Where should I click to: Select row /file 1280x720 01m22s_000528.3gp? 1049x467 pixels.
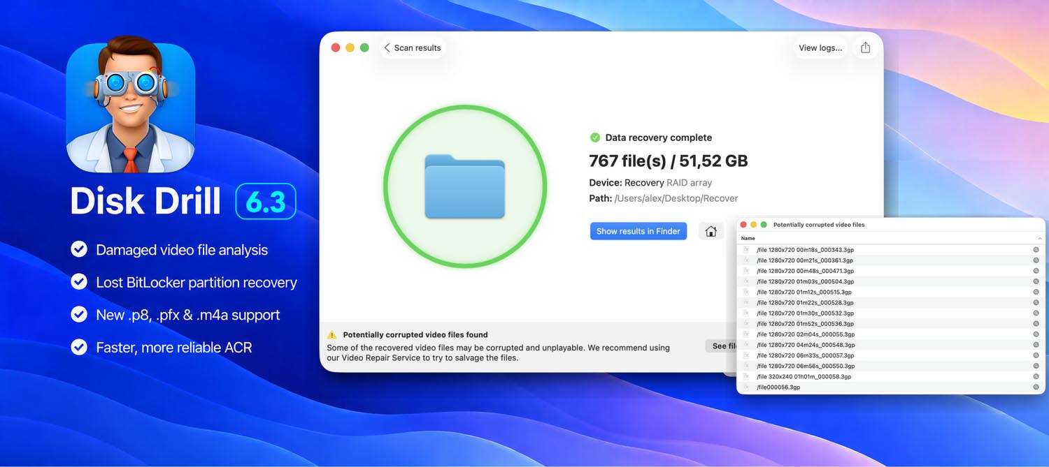(890, 302)
